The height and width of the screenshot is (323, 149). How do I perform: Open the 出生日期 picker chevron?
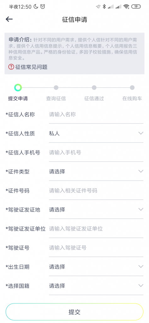point(141,267)
